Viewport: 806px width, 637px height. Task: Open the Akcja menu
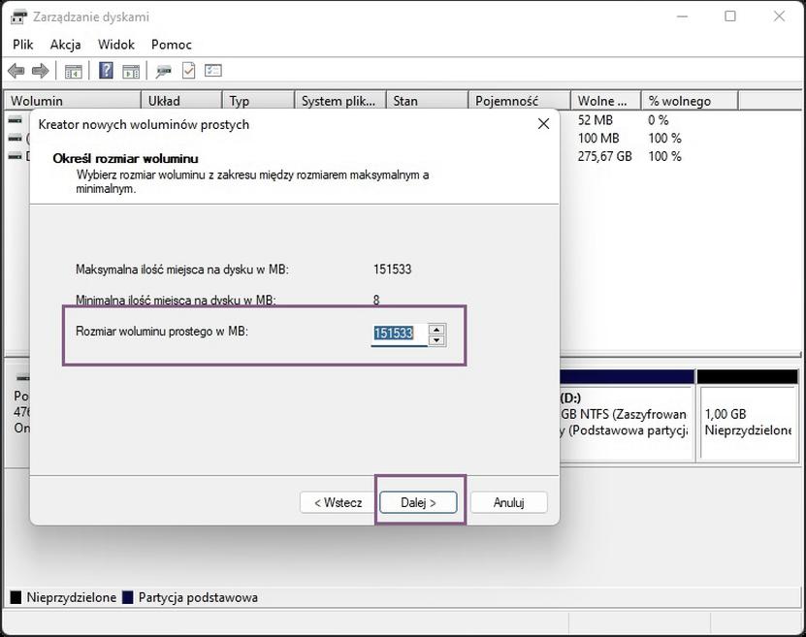pos(65,45)
